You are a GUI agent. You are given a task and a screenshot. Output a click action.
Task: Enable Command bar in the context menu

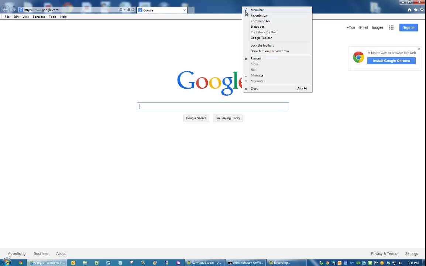click(x=277, y=21)
